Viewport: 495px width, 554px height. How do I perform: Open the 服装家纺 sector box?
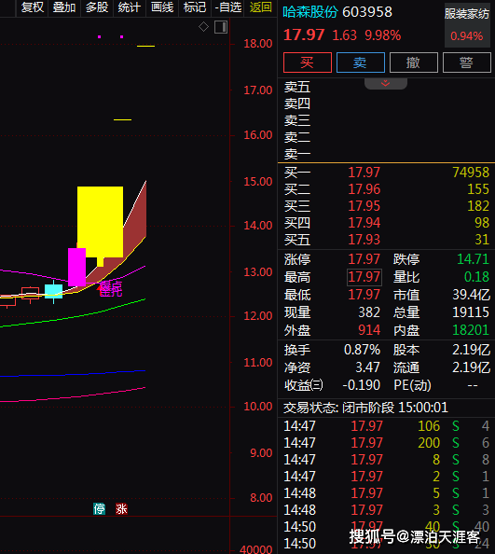click(x=467, y=25)
